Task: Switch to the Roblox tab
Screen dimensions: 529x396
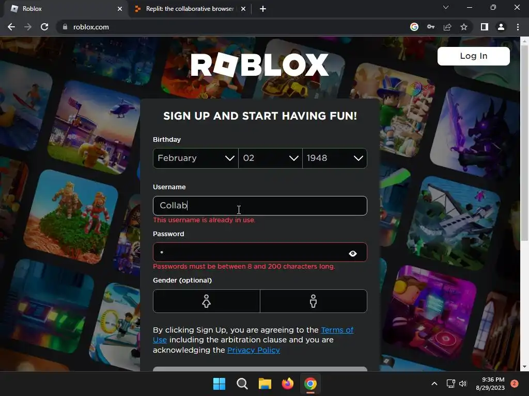Action: [x=66, y=9]
